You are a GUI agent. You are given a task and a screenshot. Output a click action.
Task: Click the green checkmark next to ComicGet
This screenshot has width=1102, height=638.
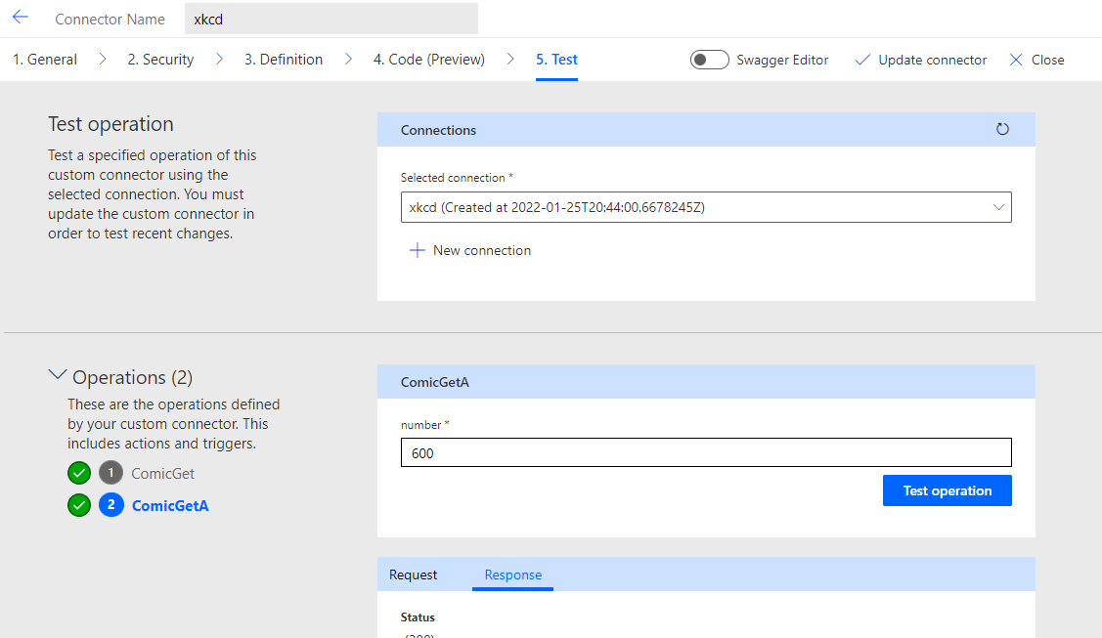pos(79,473)
